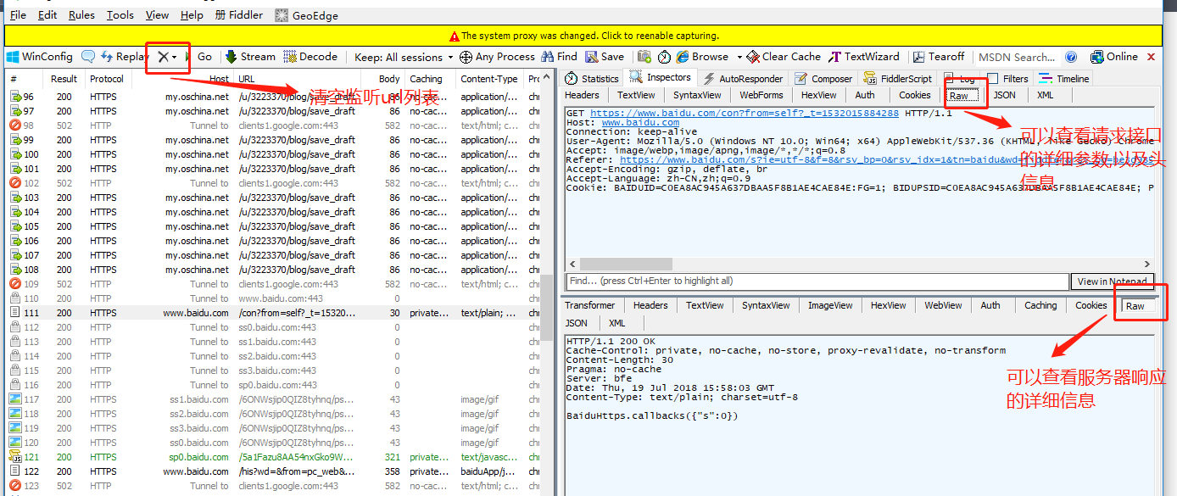Viewport: 1177px width, 496px height.
Task: Open the Rules menu
Action: click(81, 15)
